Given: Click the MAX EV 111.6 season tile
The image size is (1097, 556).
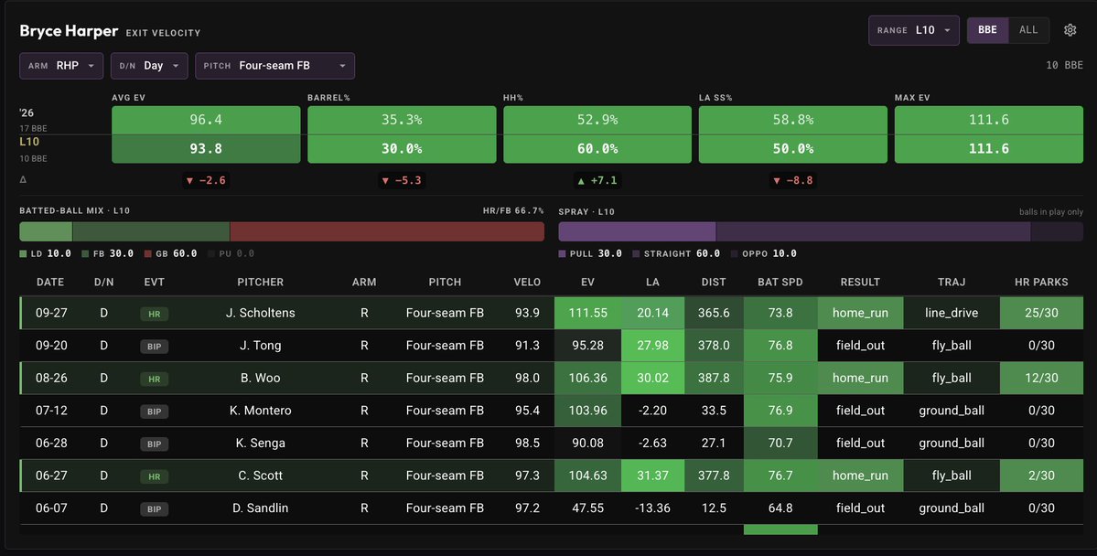Looking at the screenshot, I should (988, 120).
